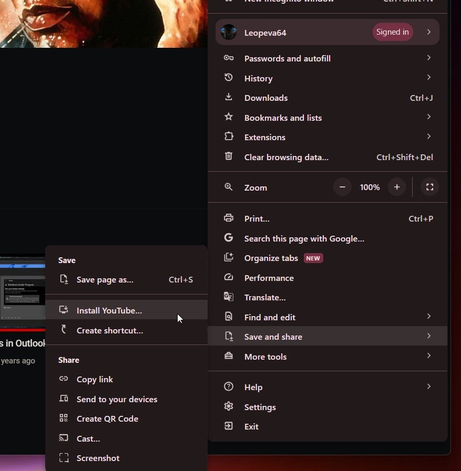Select Screenshot in the Share section

click(x=126, y=458)
